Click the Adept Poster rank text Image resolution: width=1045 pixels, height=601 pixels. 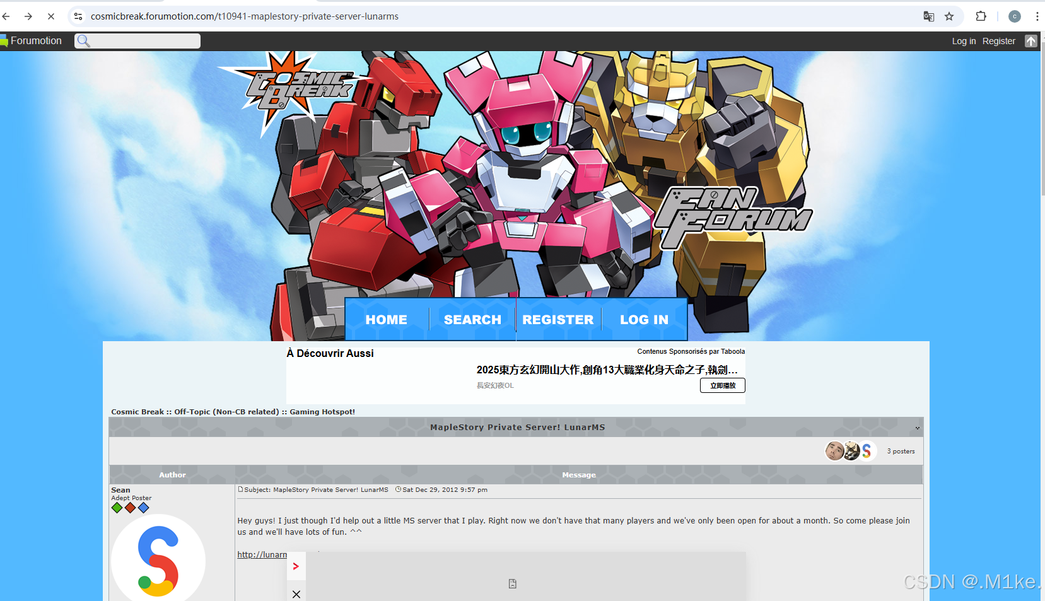tap(131, 498)
